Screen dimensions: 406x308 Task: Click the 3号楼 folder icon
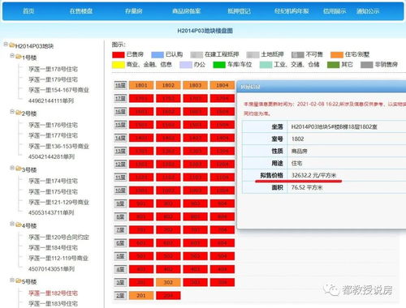(18, 169)
